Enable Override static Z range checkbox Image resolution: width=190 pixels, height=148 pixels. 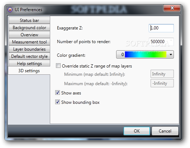point(58,66)
